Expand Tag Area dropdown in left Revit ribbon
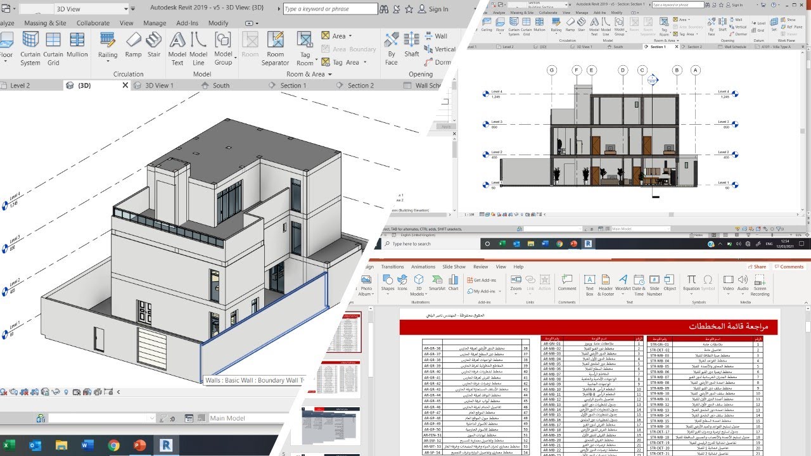 click(366, 62)
